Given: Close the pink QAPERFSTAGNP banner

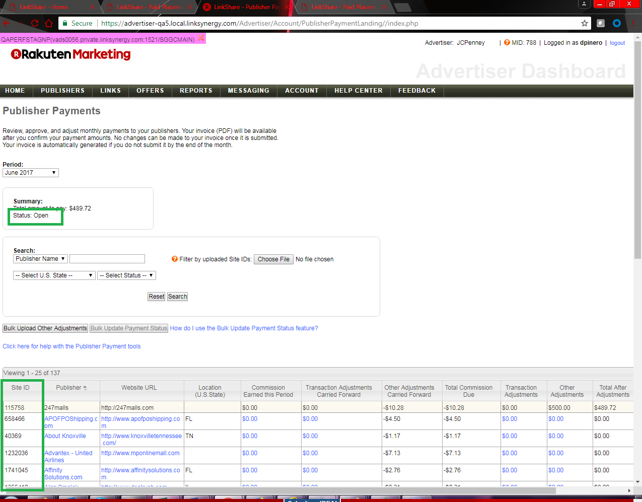Looking at the screenshot, I should pyautogui.click(x=201, y=39).
